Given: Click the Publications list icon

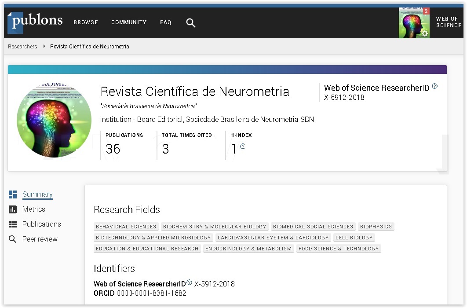Looking at the screenshot, I should [13, 224].
